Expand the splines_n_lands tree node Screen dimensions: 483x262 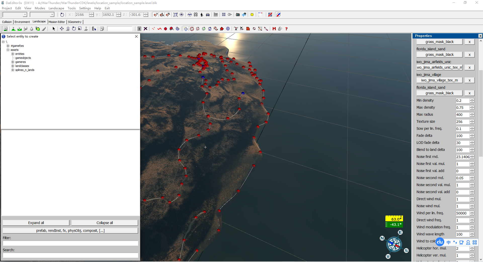(13, 70)
